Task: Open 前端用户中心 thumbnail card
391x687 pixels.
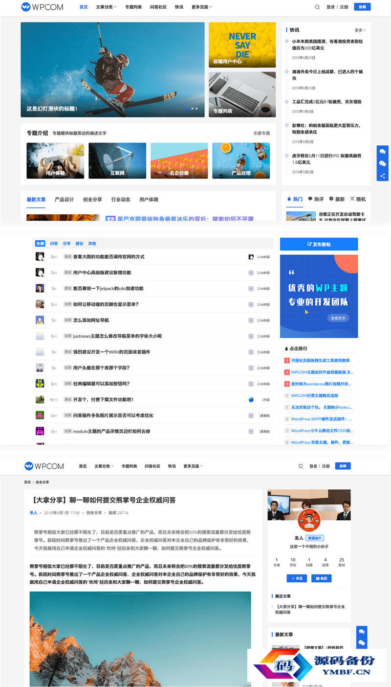Action: coord(242,45)
